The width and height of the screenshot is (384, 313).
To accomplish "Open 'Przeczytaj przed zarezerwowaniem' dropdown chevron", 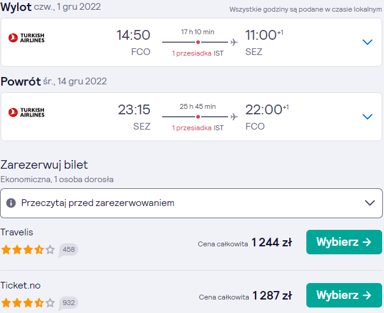I will coord(370,203).
